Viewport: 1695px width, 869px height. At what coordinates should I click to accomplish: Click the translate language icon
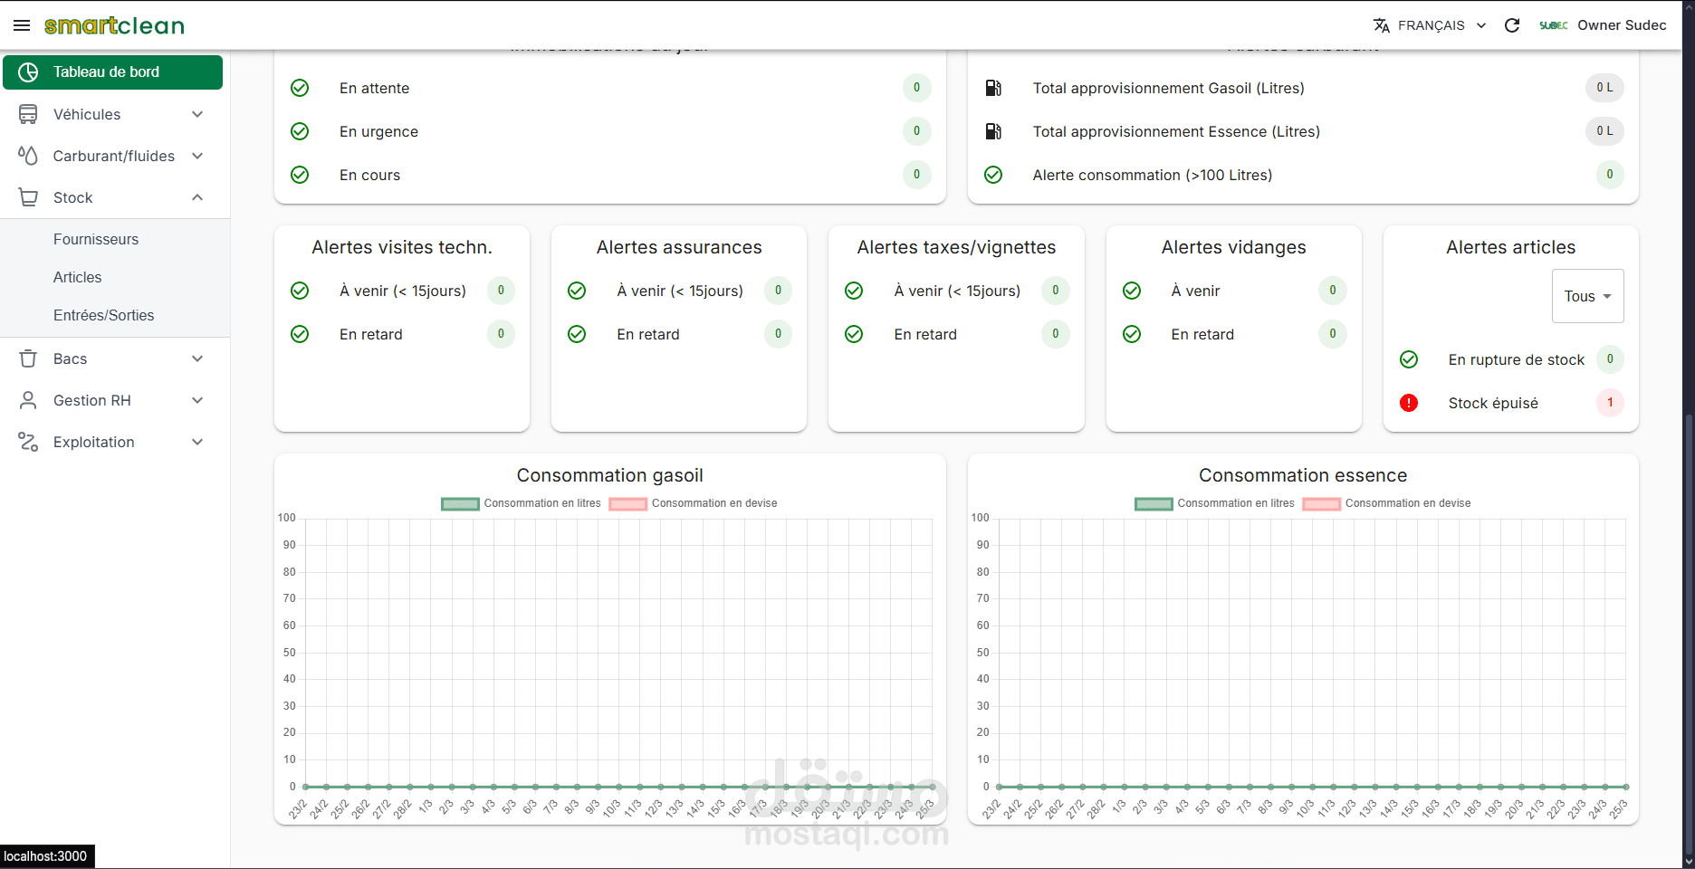[1381, 25]
